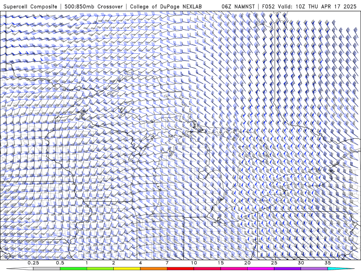Click the legend value "30"
361x271 pixels.
(301, 263)
